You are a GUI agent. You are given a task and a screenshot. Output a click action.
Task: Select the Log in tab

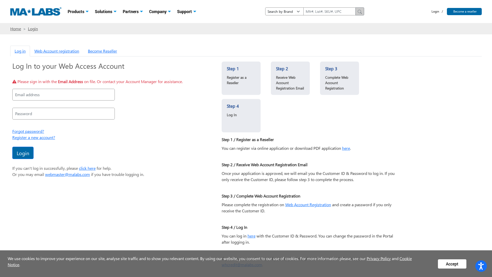tap(20, 51)
